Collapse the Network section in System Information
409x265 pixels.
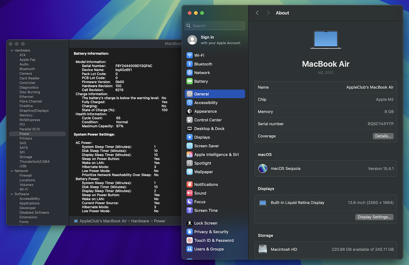[x=12, y=171]
